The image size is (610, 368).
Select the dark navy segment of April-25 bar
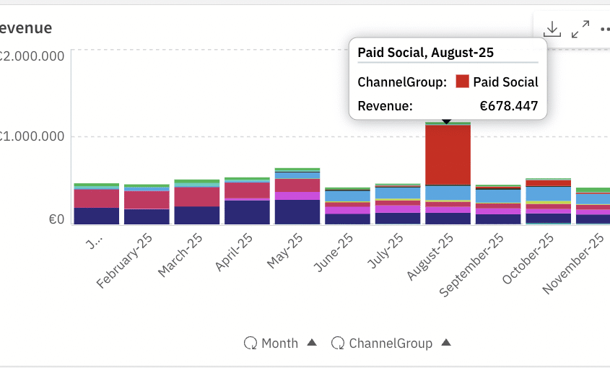247,212
